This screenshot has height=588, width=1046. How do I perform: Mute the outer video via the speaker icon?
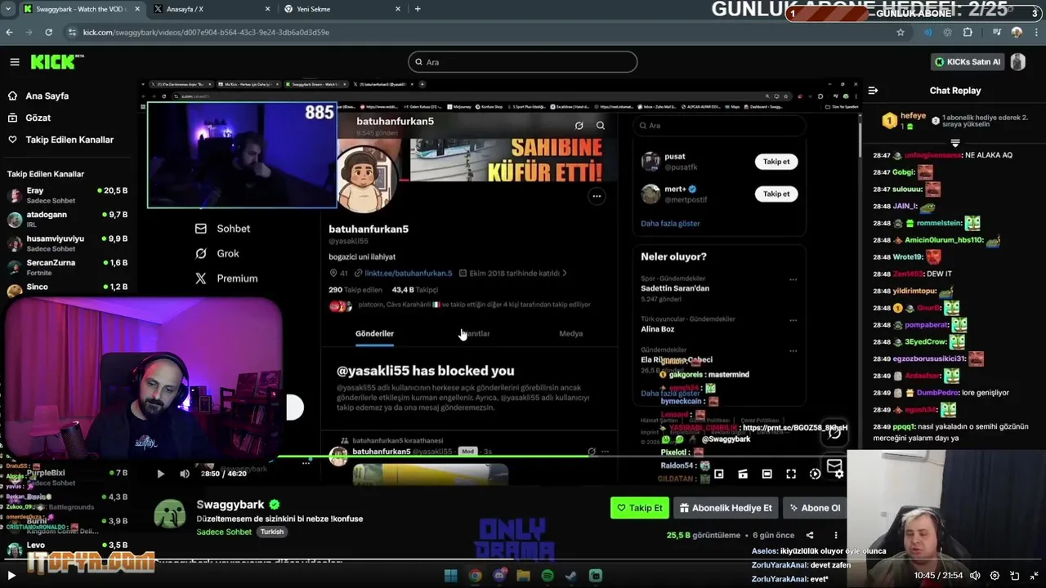975,576
